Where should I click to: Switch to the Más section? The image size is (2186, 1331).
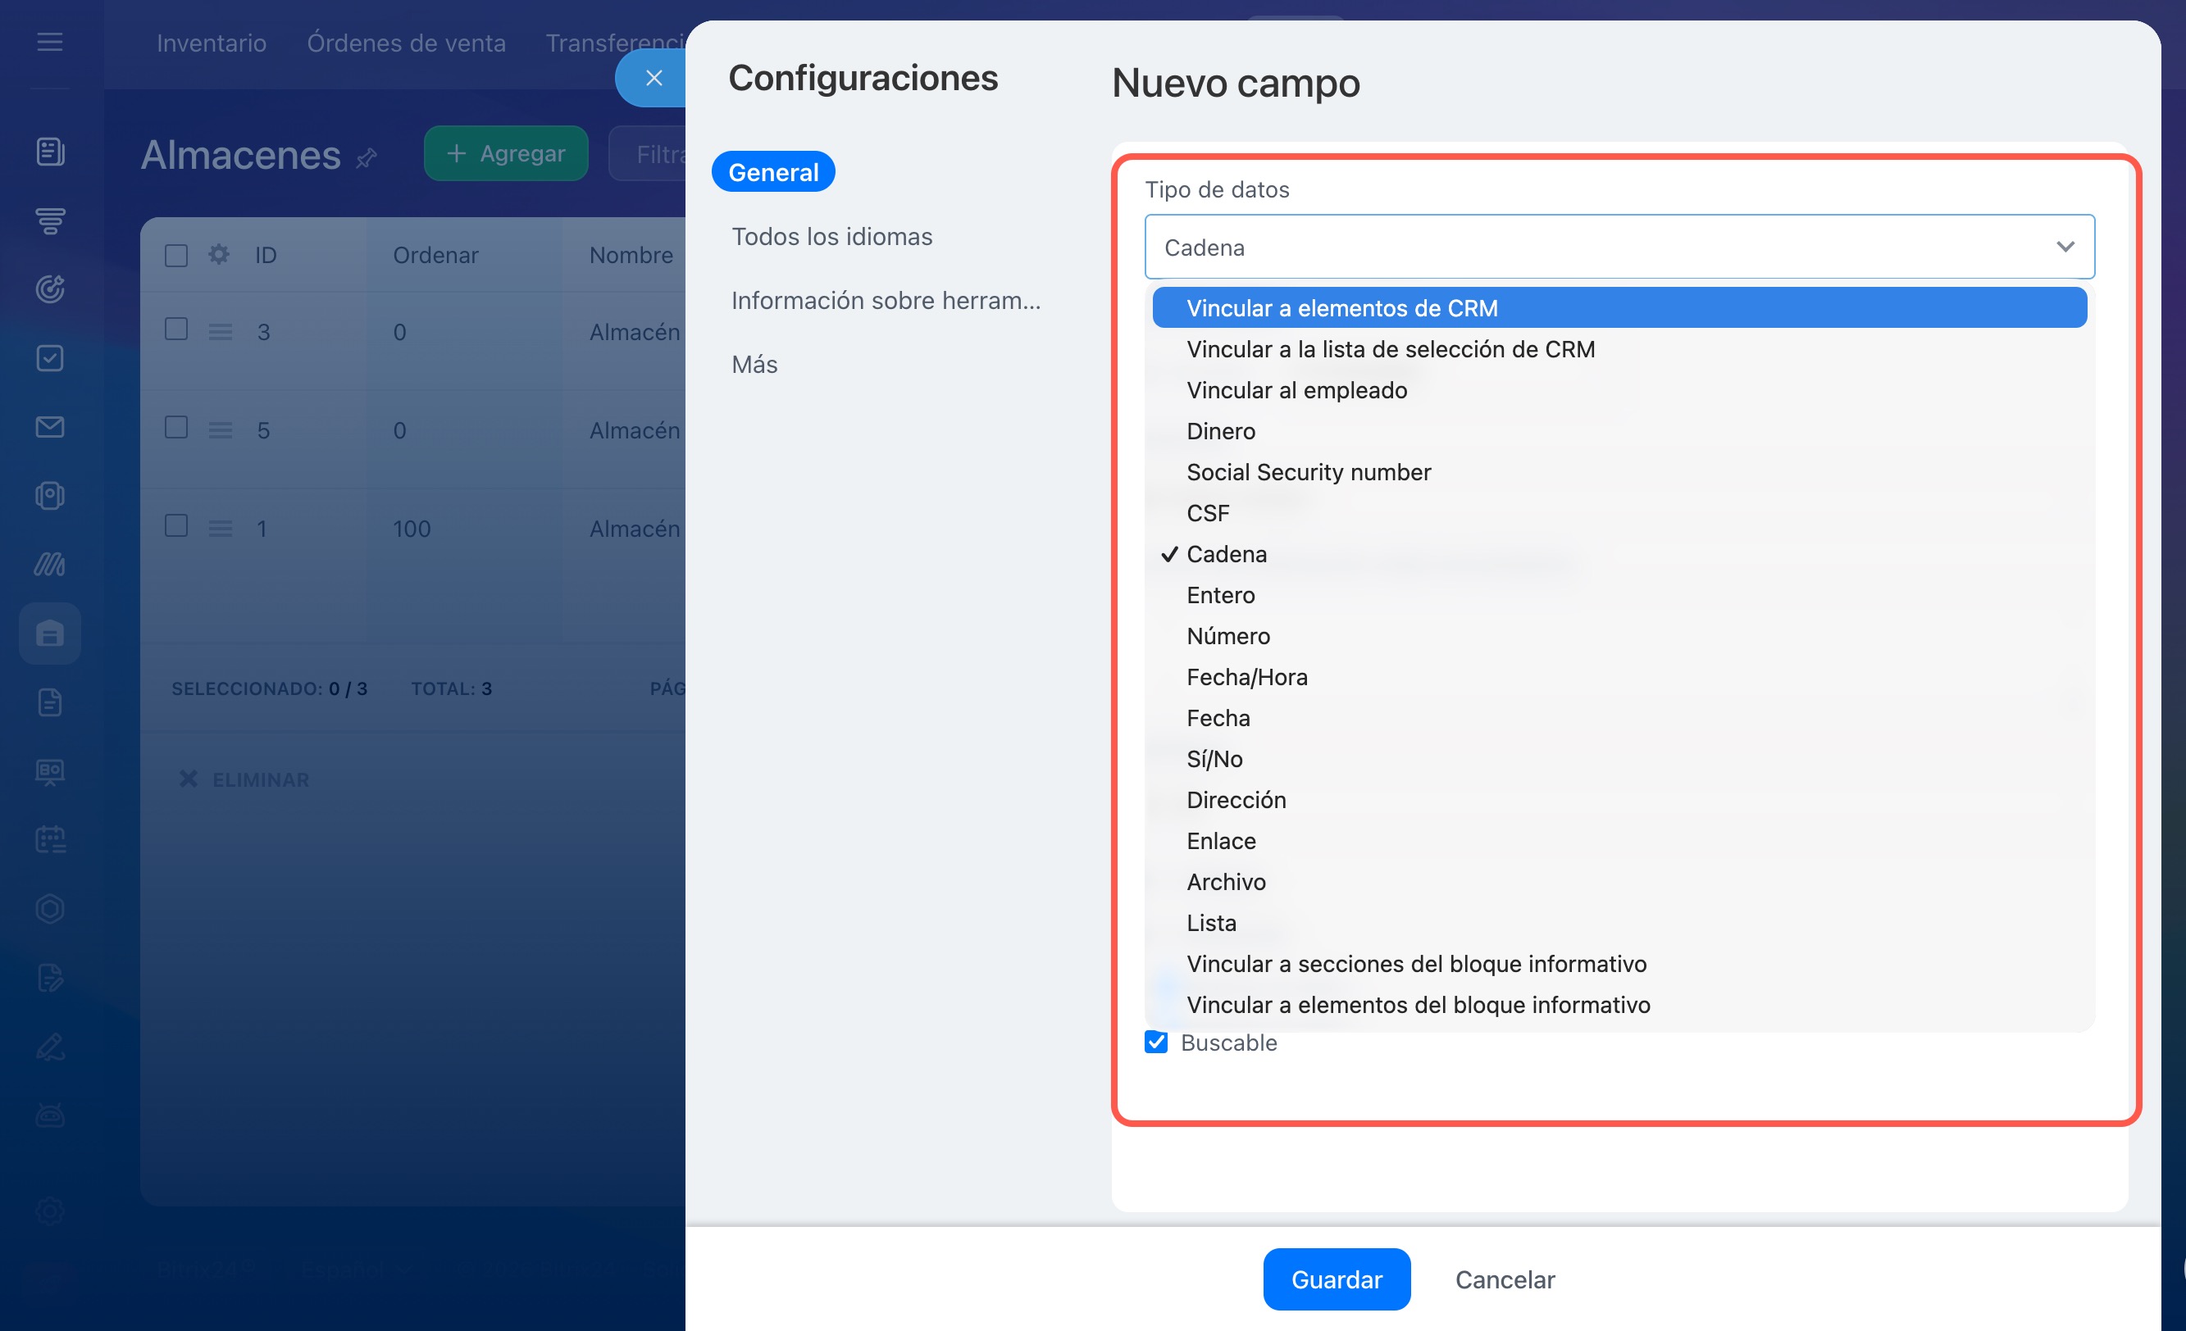coord(754,365)
